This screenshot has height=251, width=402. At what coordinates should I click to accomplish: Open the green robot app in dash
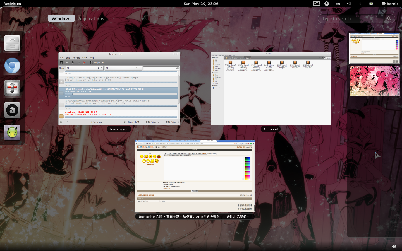12,132
